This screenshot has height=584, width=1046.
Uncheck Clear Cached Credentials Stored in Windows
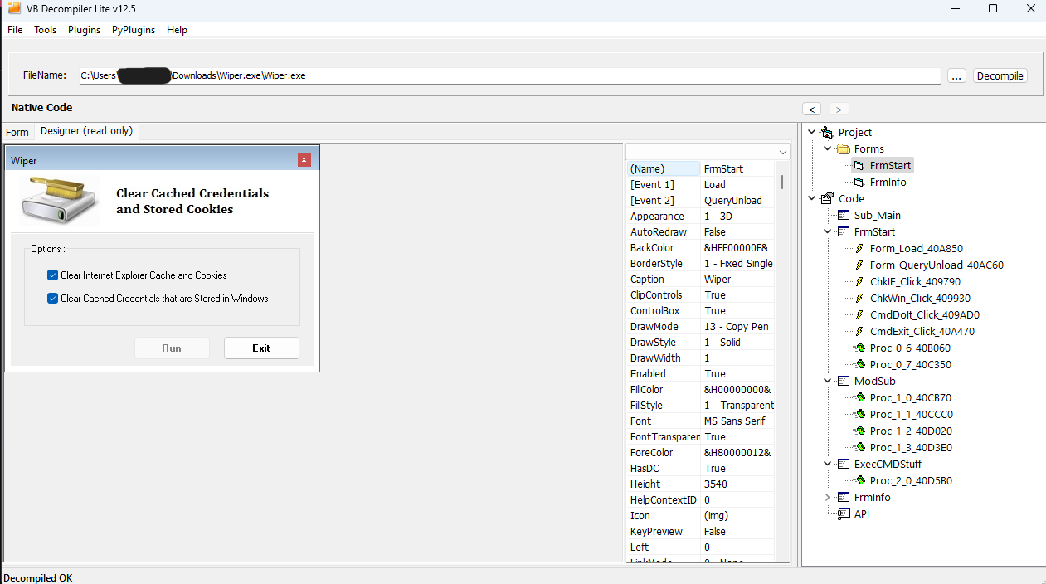[x=53, y=299]
